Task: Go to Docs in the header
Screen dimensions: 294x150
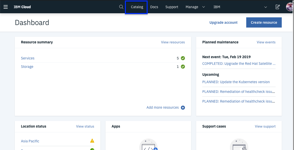Action: pos(154,7)
